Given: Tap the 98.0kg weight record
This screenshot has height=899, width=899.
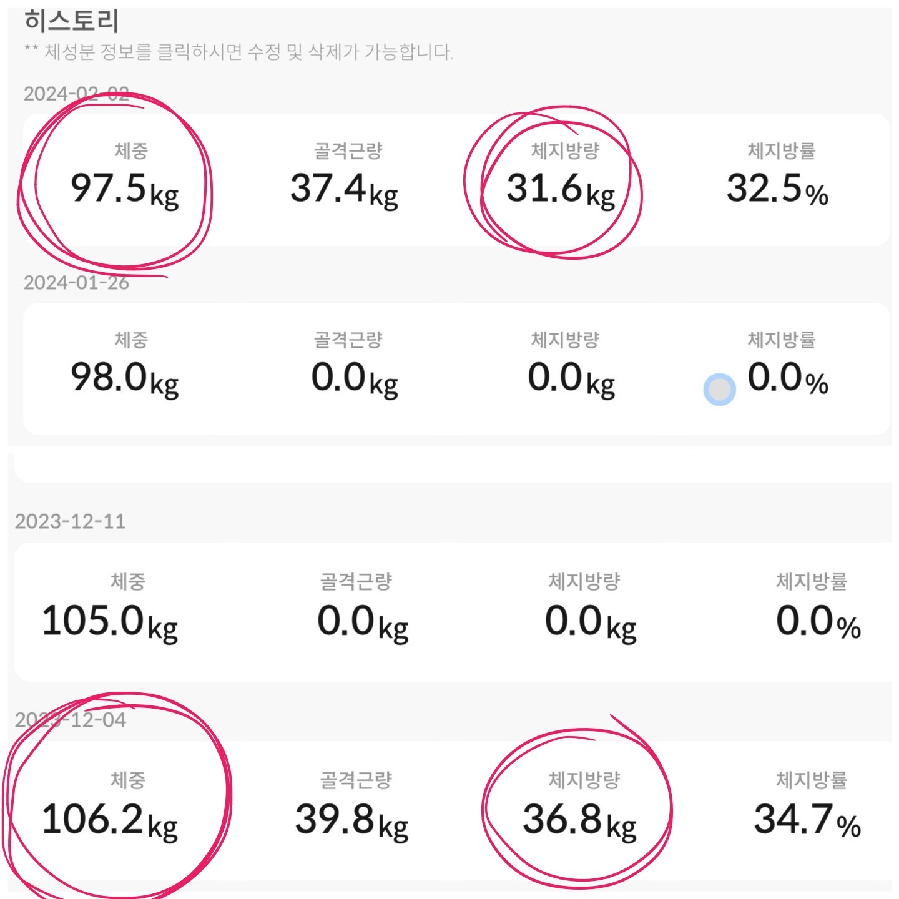Looking at the screenshot, I should [124, 378].
